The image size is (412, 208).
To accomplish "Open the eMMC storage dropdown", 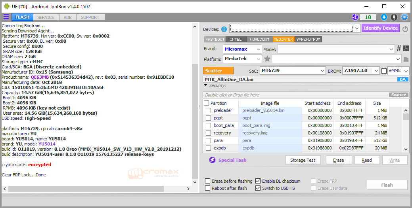I will [x=406, y=71].
